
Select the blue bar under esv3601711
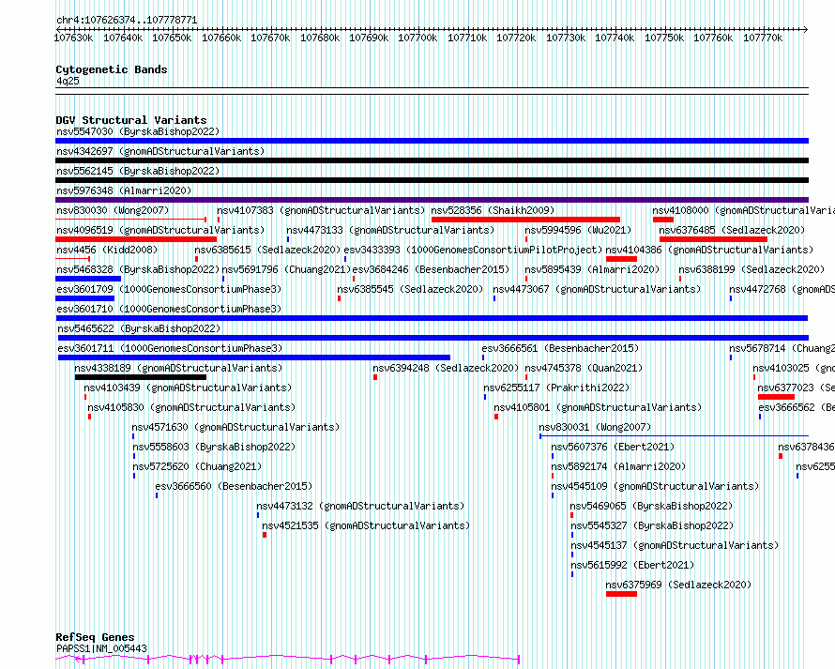[254, 357]
